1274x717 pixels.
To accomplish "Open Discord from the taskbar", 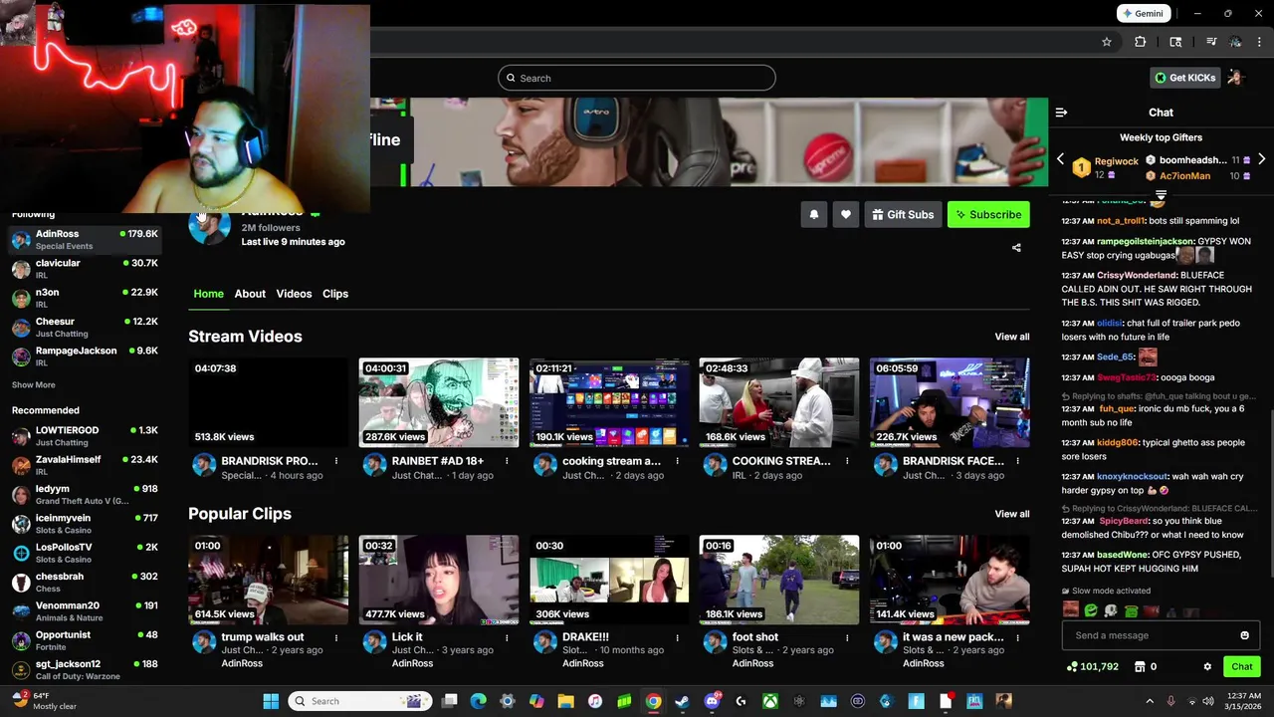I will point(712,701).
